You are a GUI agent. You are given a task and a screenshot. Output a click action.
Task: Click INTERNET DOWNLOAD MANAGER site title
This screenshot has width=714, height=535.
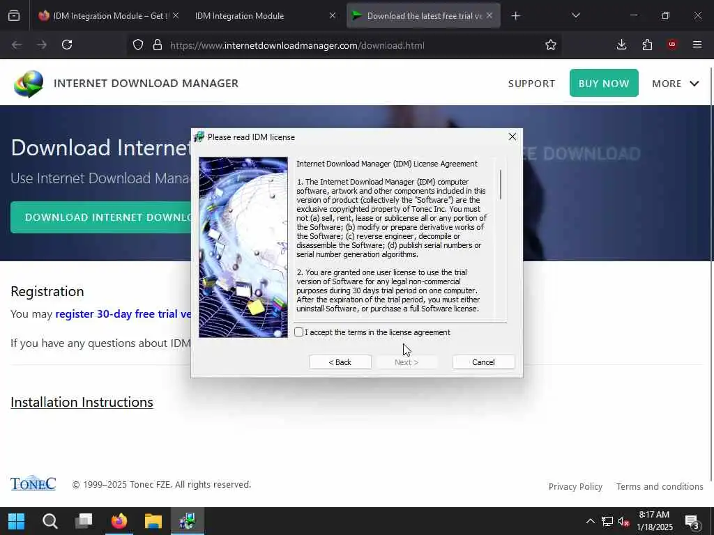coord(146,84)
